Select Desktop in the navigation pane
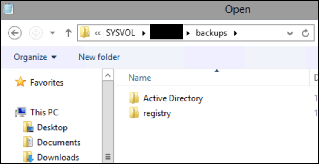 (52, 127)
